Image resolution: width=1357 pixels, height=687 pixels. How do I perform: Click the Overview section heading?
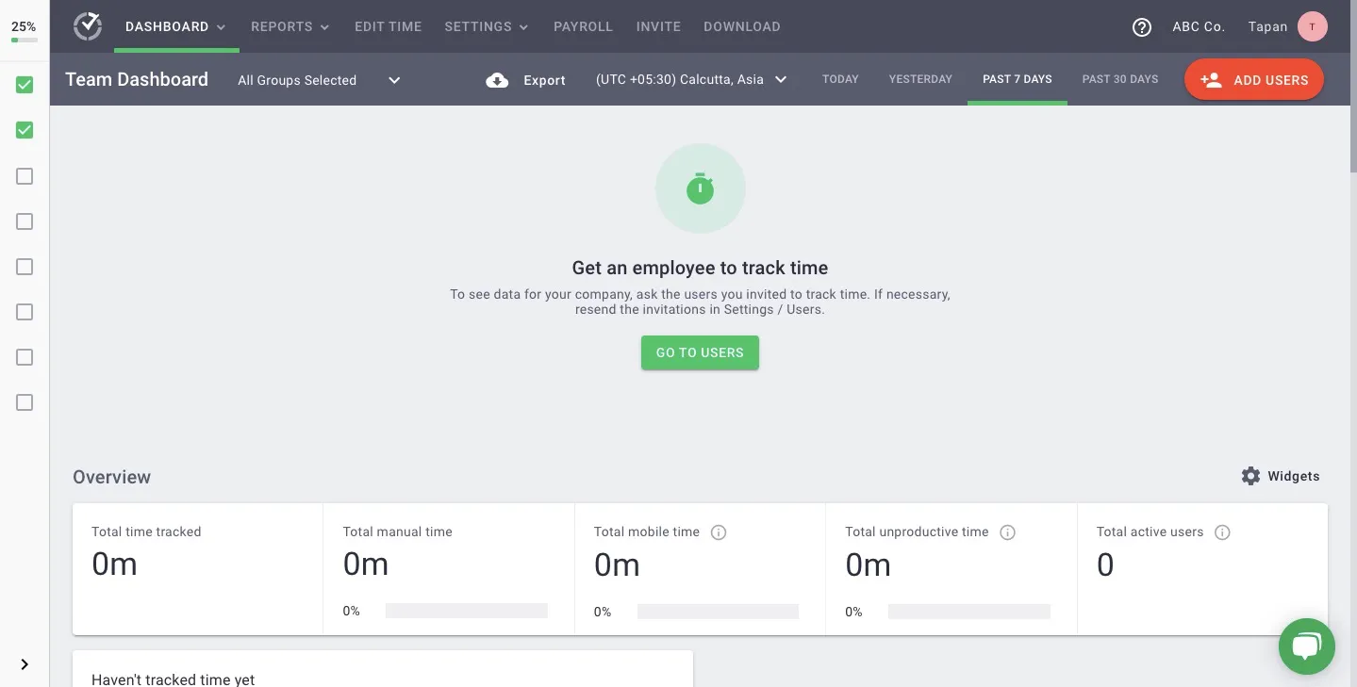coord(111,477)
